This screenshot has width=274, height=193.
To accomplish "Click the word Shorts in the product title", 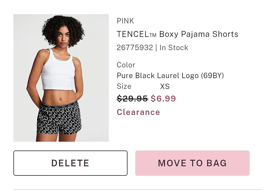I will 225,34.
